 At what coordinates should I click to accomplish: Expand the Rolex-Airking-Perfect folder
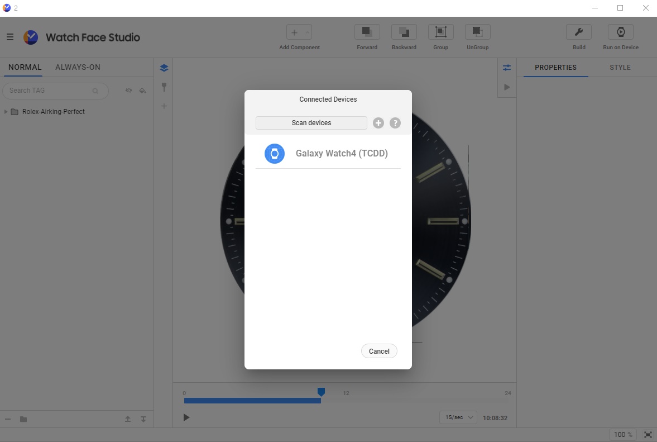[x=6, y=112]
